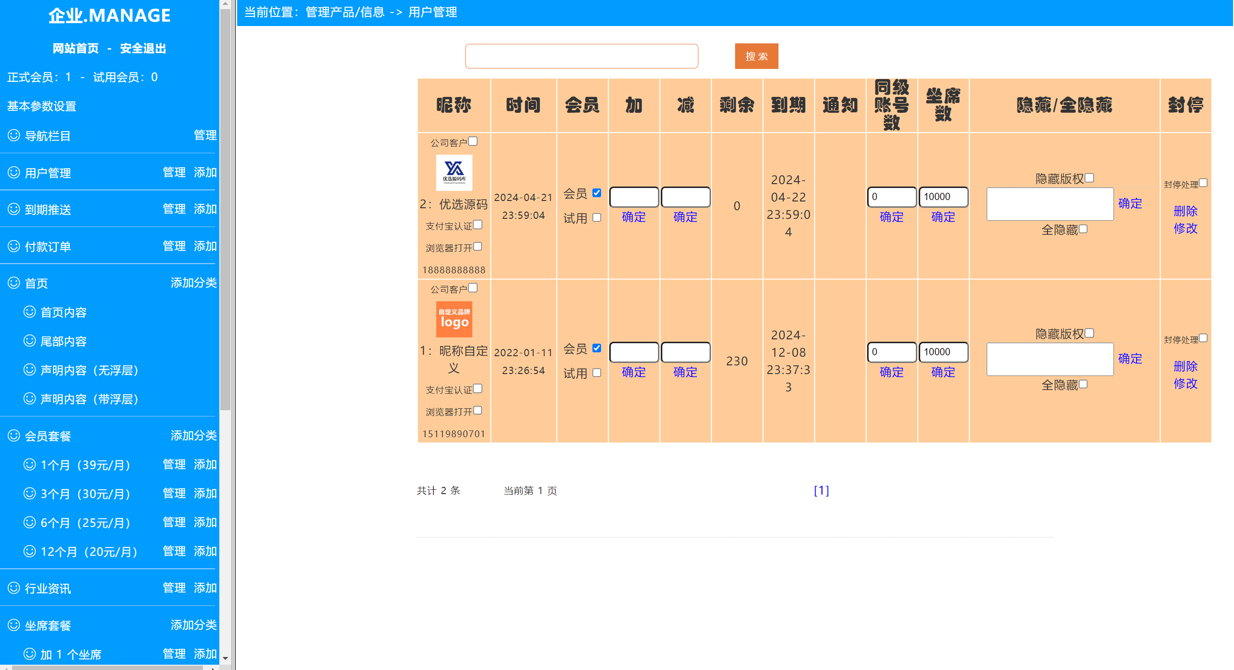Click sidebar scrollbar down arrow
The width and height of the screenshot is (1234, 670).
pyautogui.click(x=225, y=658)
